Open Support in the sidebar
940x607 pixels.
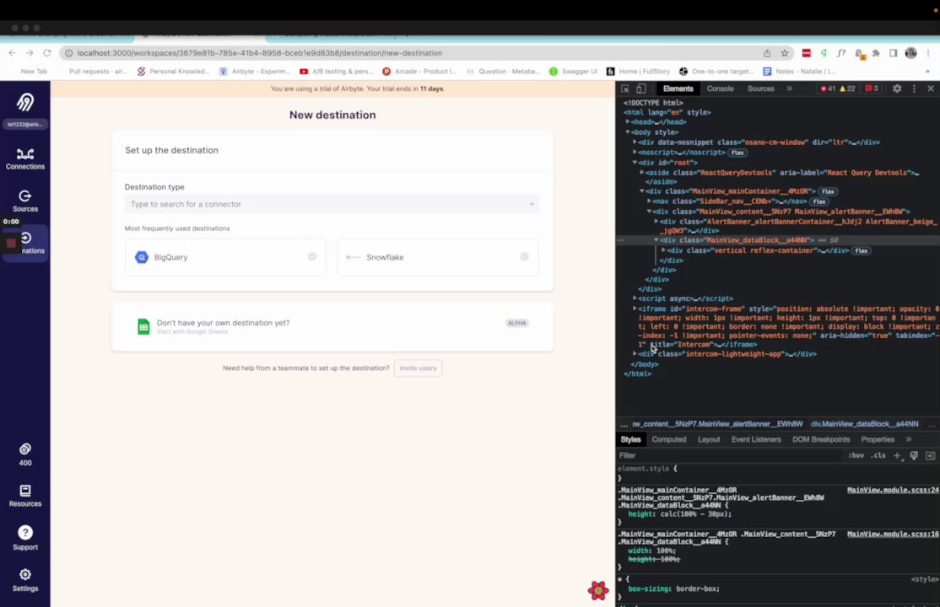[25, 538]
